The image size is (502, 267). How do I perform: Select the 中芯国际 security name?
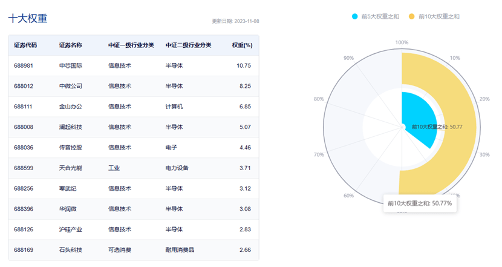71,65
